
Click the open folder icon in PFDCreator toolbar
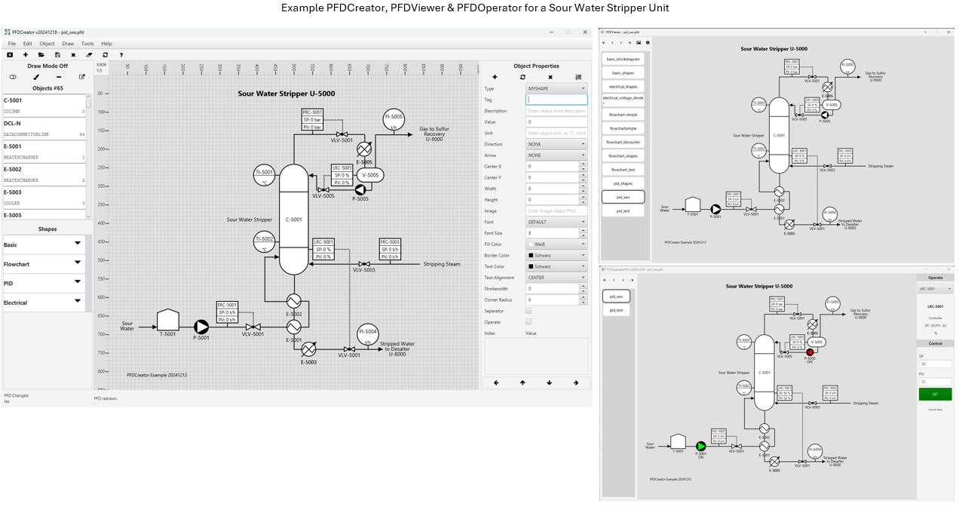point(41,55)
